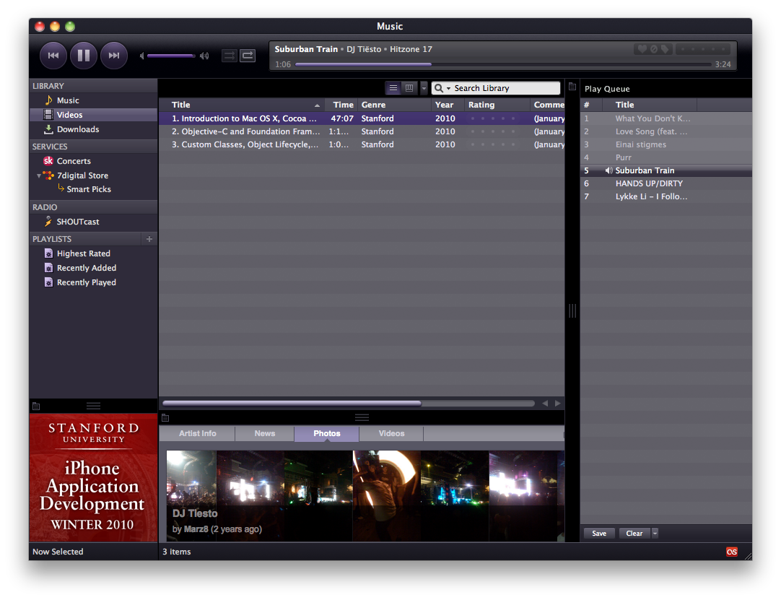The width and height of the screenshot is (781, 600).
Task: Open the Clear button dropdown arrow
Action: [x=655, y=534]
